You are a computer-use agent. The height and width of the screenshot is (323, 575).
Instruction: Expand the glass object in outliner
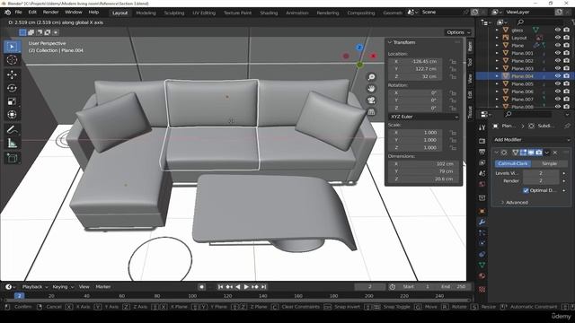pyautogui.click(x=497, y=30)
